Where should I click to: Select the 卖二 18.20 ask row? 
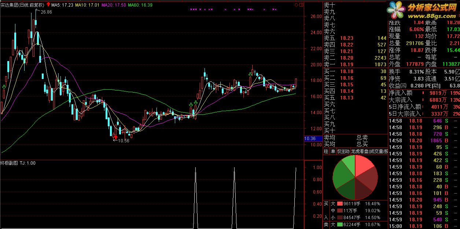pos(355,58)
